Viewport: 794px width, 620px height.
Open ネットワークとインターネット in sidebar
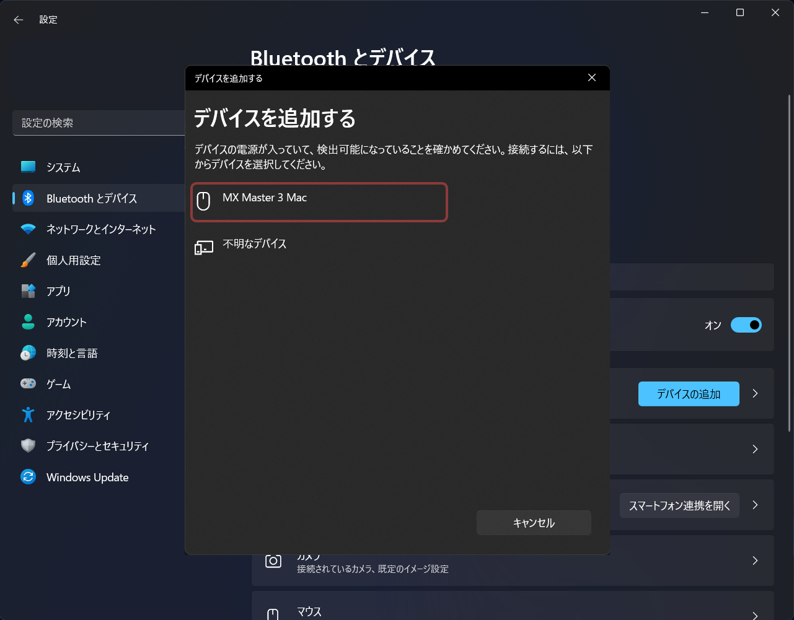(100, 229)
